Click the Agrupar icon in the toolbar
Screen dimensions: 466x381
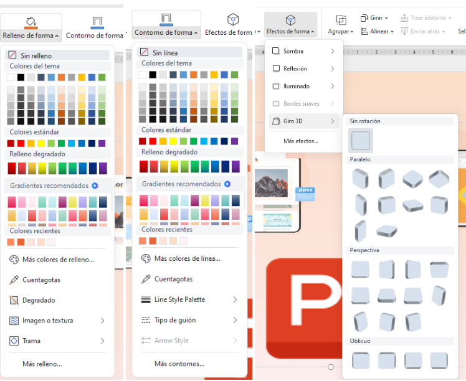(x=341, y=21)
